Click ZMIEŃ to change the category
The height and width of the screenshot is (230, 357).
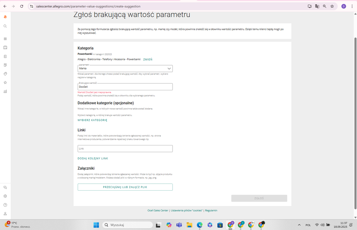148,59
